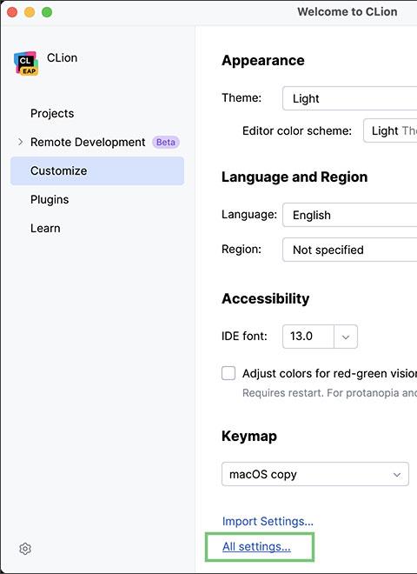Open the Language dropdown showing English

tap(350, 215)
